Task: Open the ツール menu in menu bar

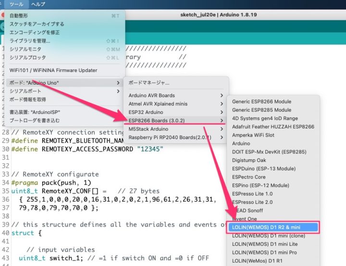Action: [16, 4]
